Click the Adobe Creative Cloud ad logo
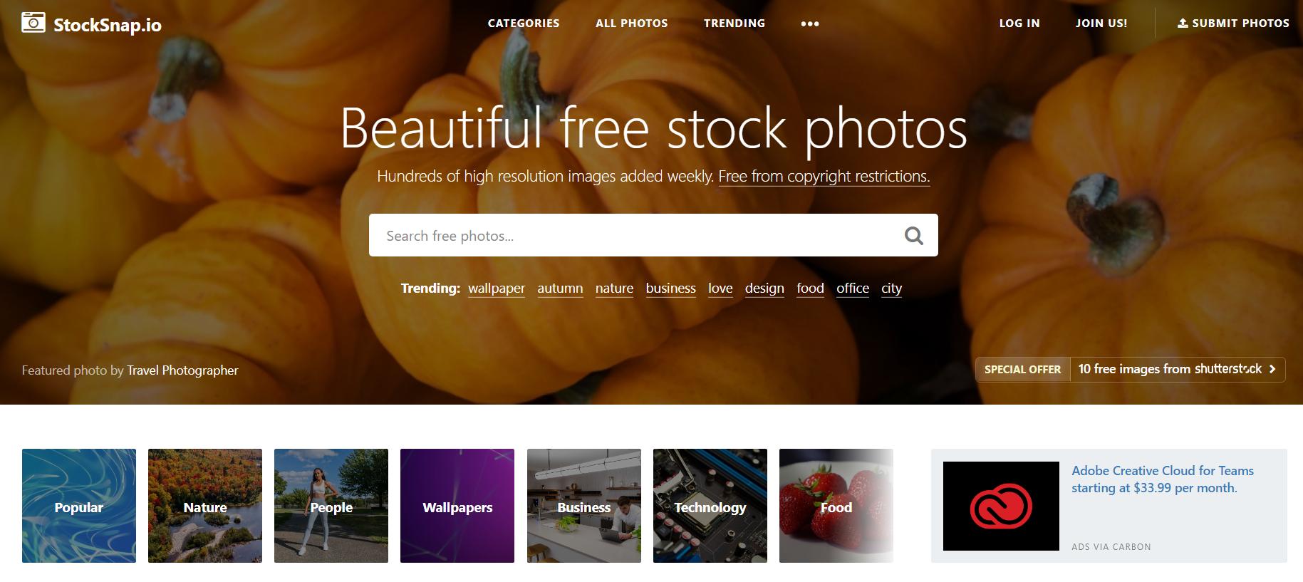Screen dimensions: 1303x582 (x=1001, y=506)
